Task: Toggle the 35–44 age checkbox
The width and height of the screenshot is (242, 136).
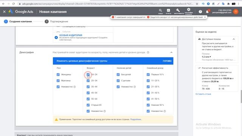Action: tap(88, 87)
